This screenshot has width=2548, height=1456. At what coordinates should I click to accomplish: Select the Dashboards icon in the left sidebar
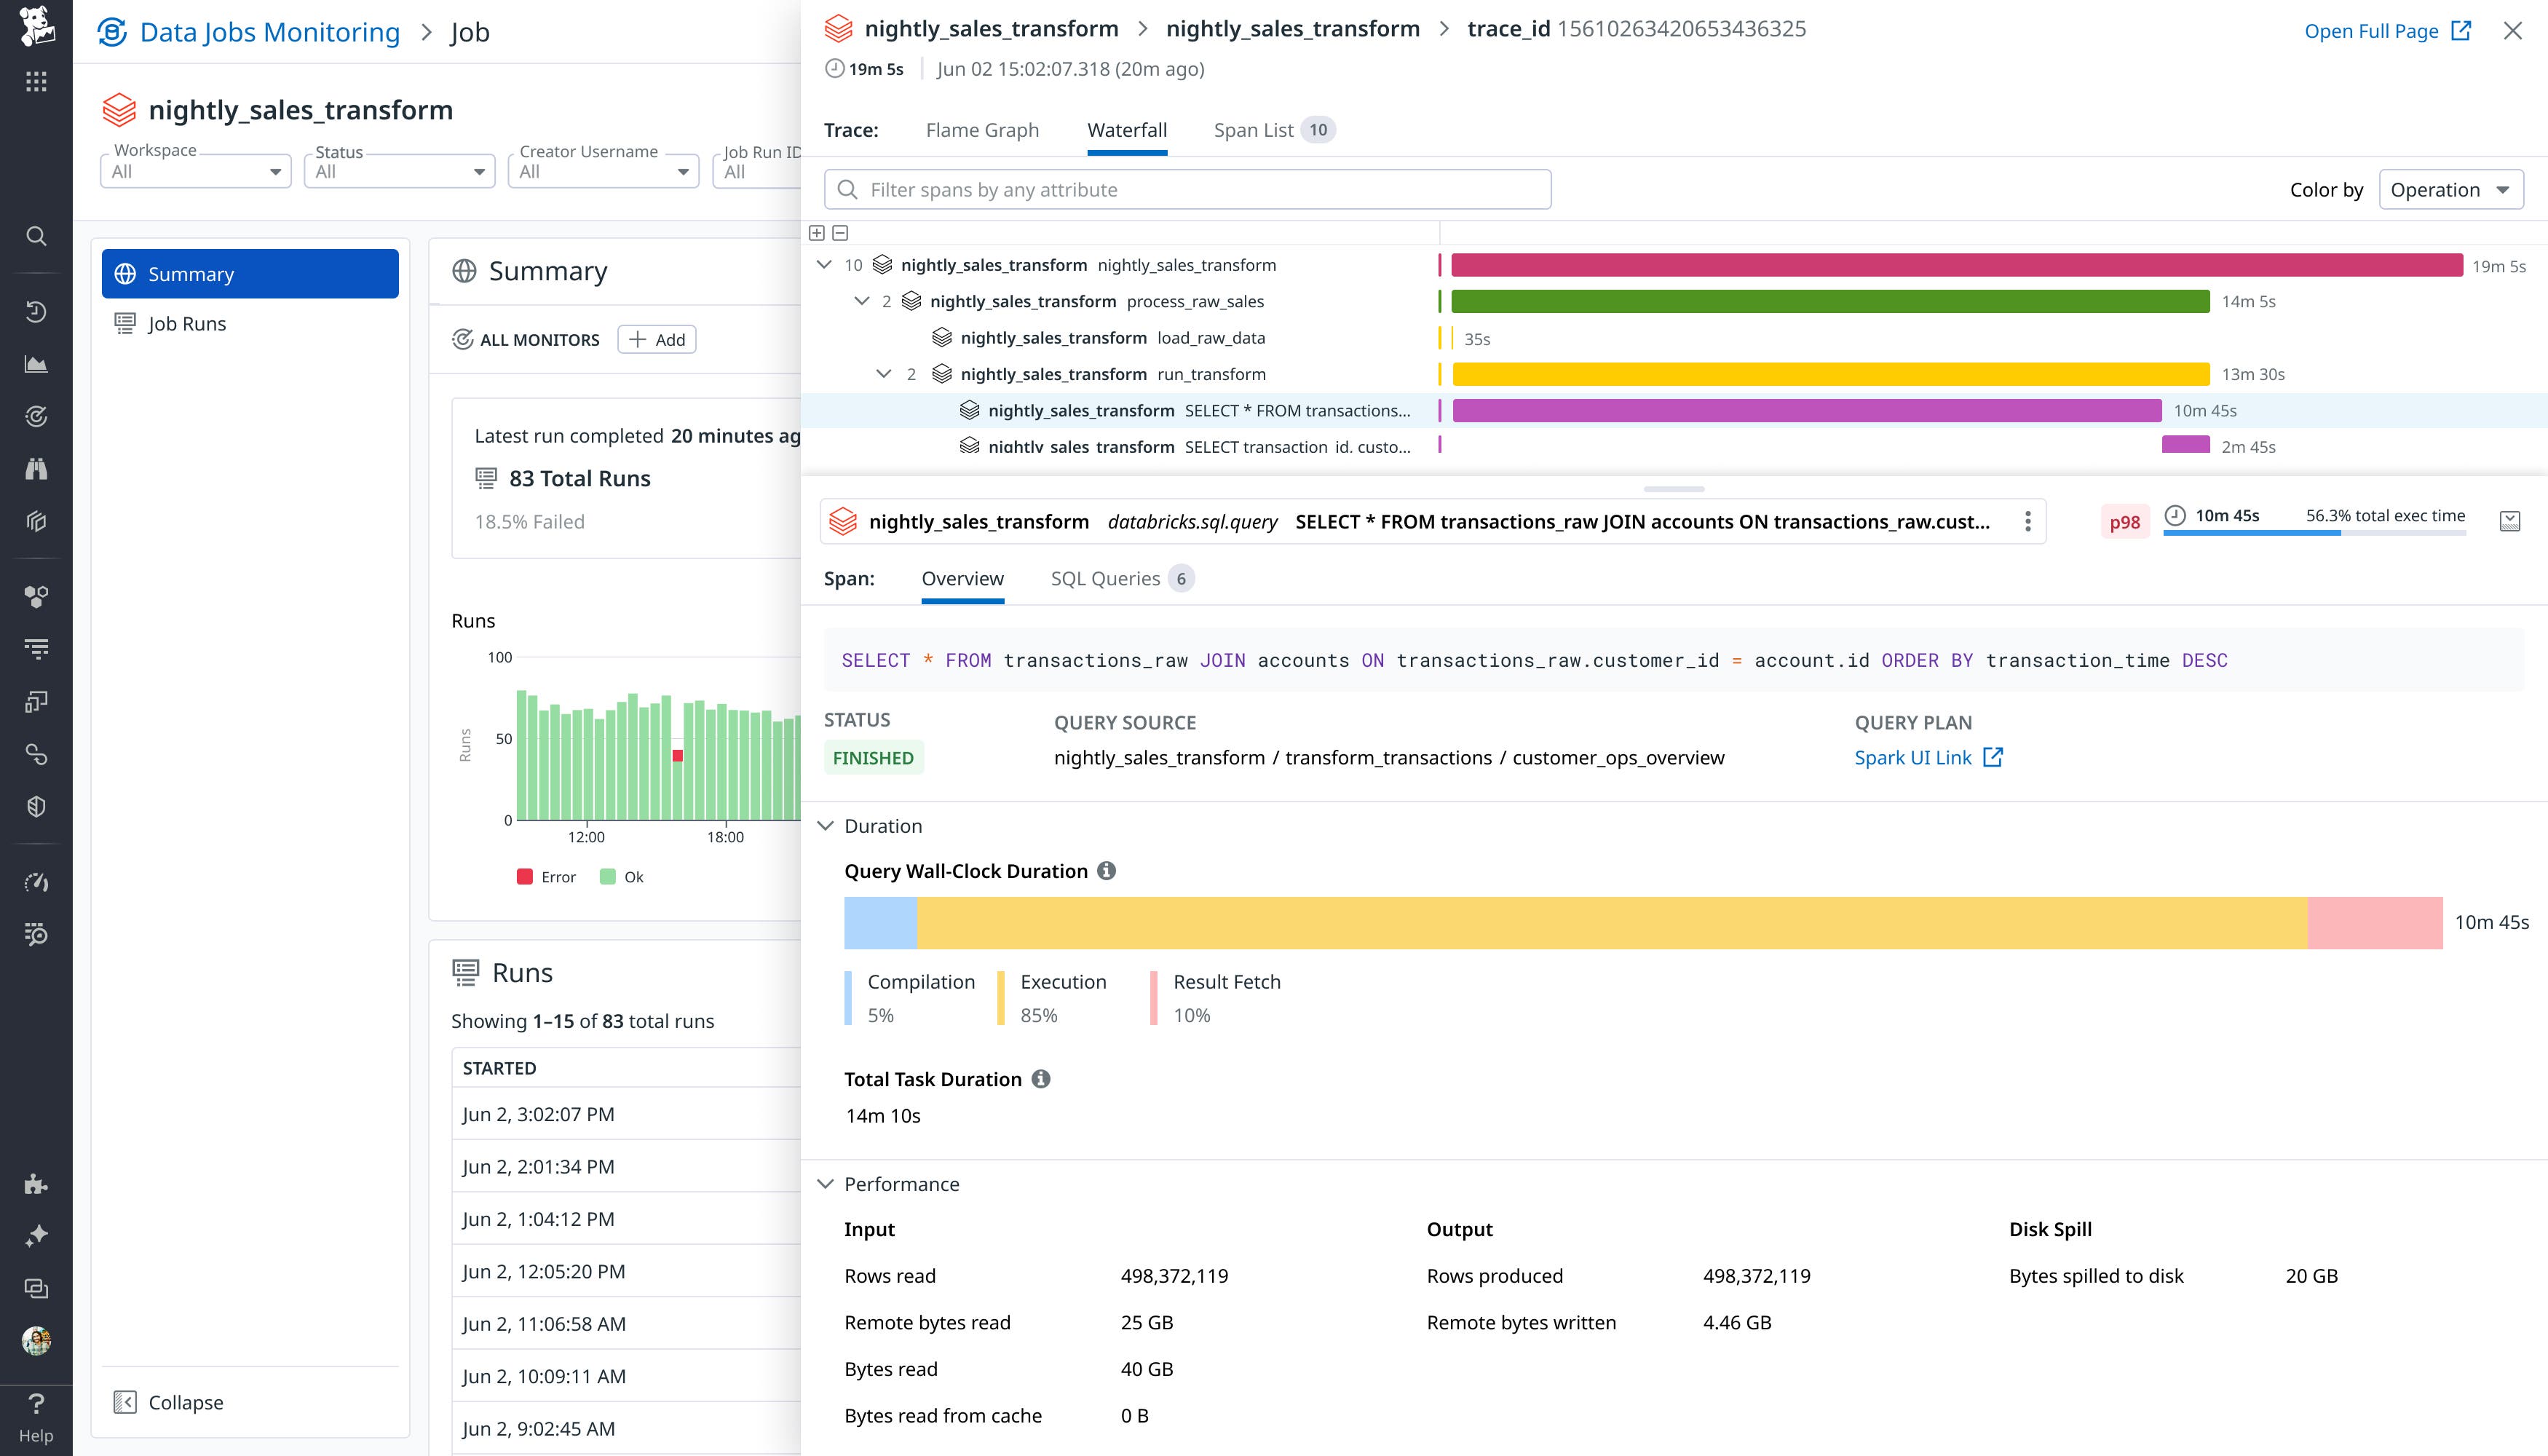[36, 364]
